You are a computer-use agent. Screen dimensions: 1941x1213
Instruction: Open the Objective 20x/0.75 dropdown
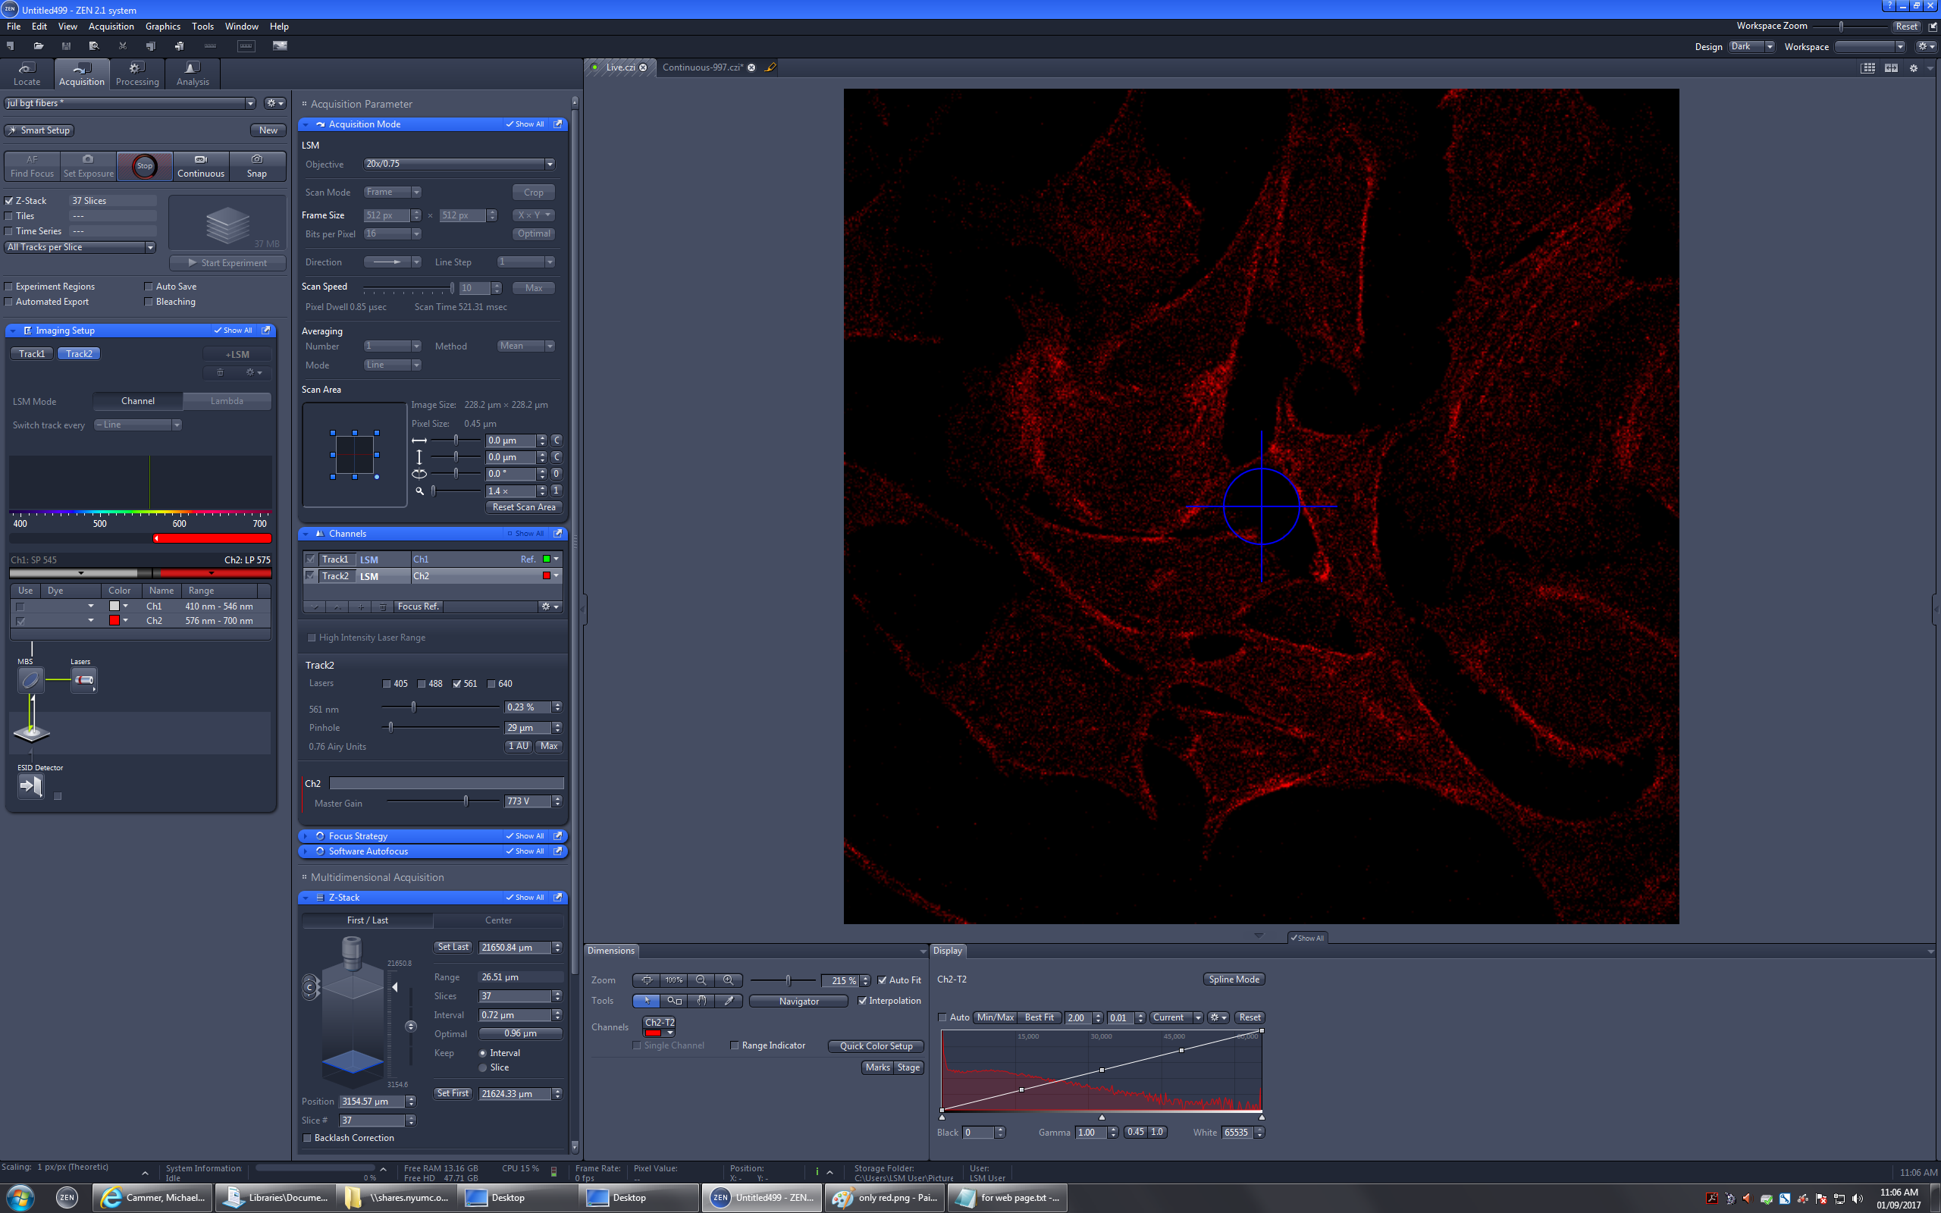point(550,164)
